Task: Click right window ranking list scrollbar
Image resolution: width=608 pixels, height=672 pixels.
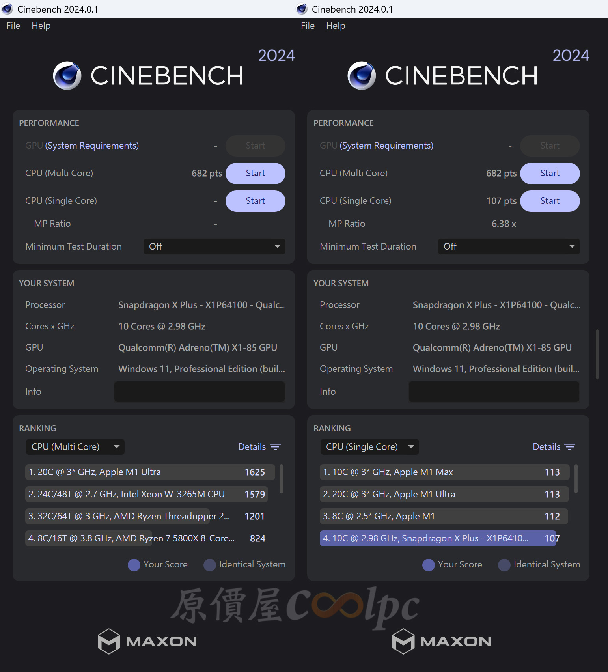Action: [576, 479]
